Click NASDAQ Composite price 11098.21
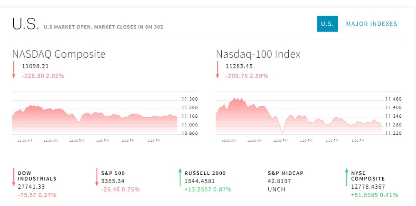416x206 pixels. [35, 66]
